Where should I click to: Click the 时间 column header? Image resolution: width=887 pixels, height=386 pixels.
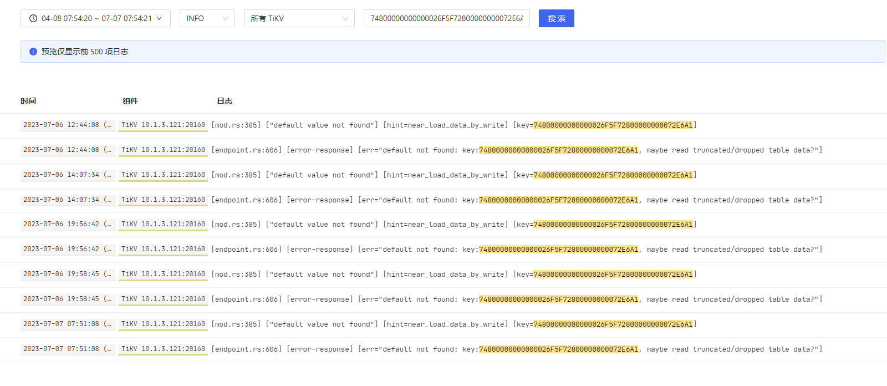[28, 101]
